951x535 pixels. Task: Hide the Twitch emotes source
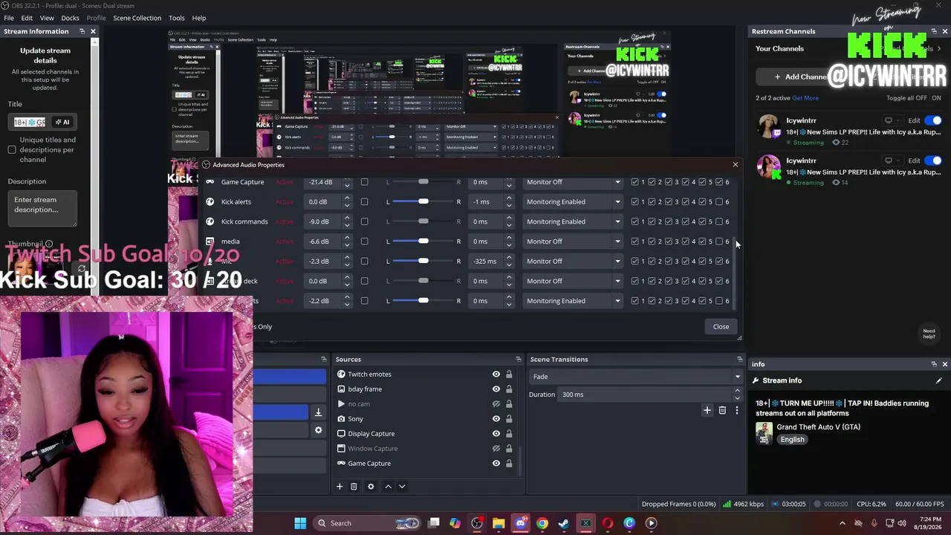click(496, 374)
